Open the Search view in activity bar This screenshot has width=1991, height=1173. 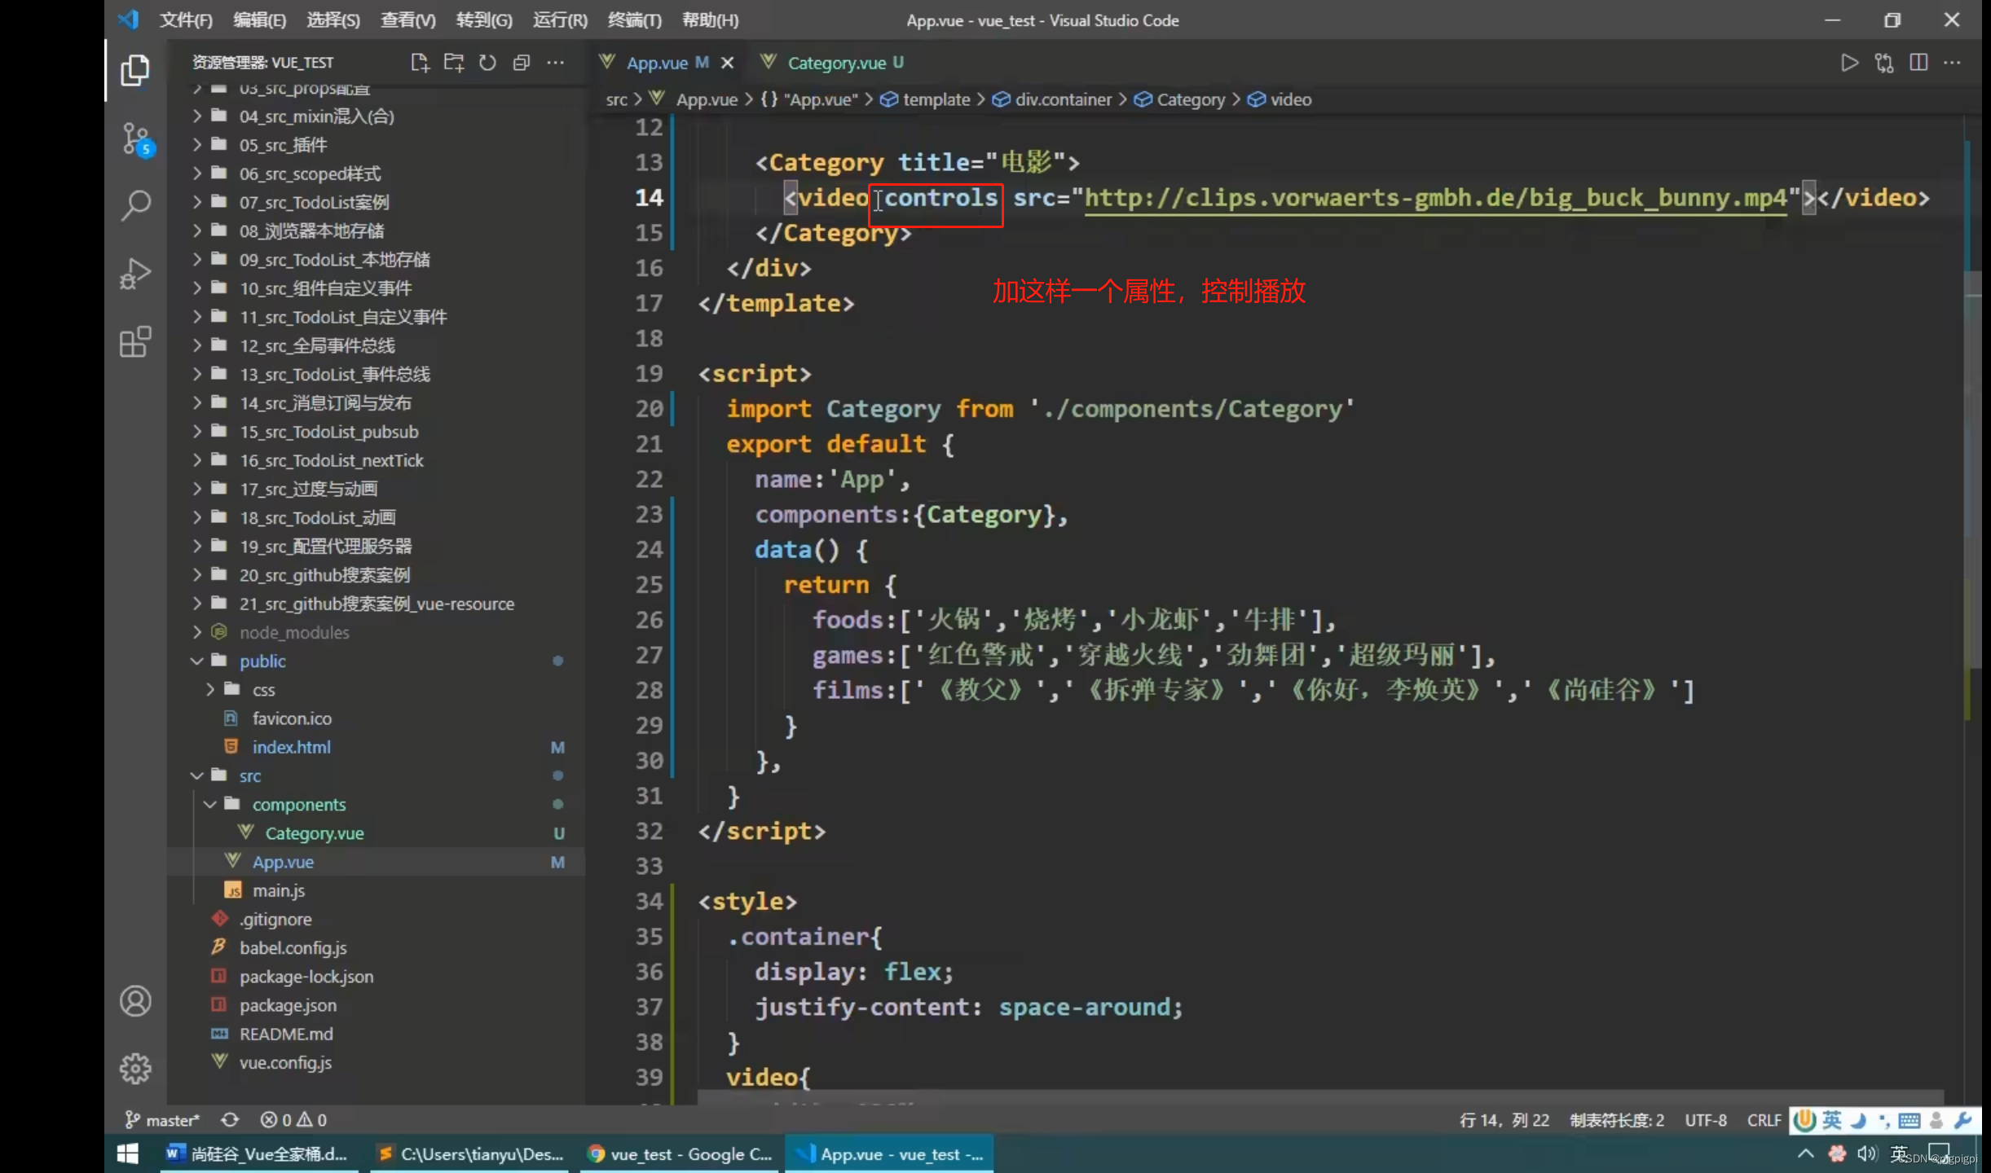click(x=135, y=205)
